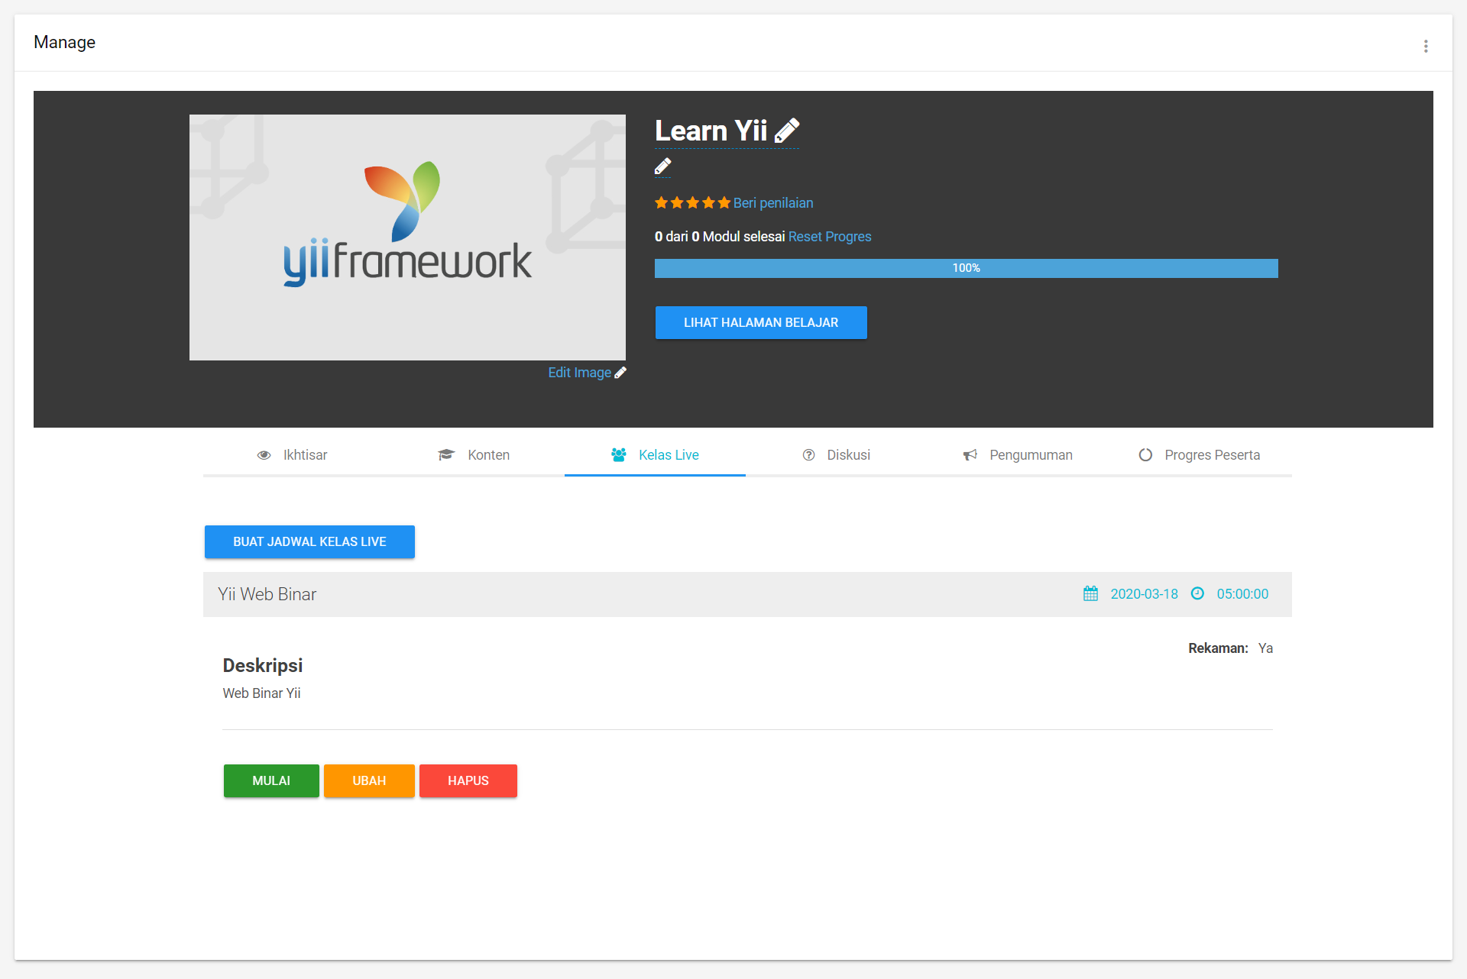Click the megaphone icon on Pengumuman
This screenshot has width=1467, height=979.
coord(970,455)
